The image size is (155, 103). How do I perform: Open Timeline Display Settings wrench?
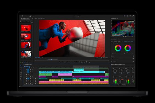pos(34,68)
